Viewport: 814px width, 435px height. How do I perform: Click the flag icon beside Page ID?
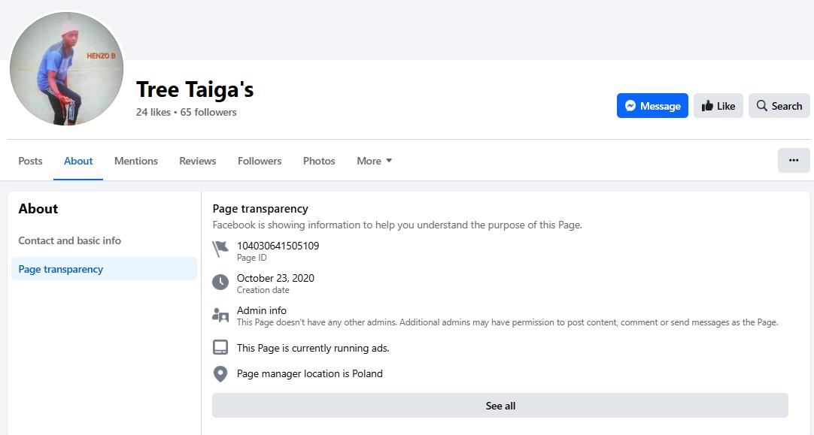tap(220, 249)
